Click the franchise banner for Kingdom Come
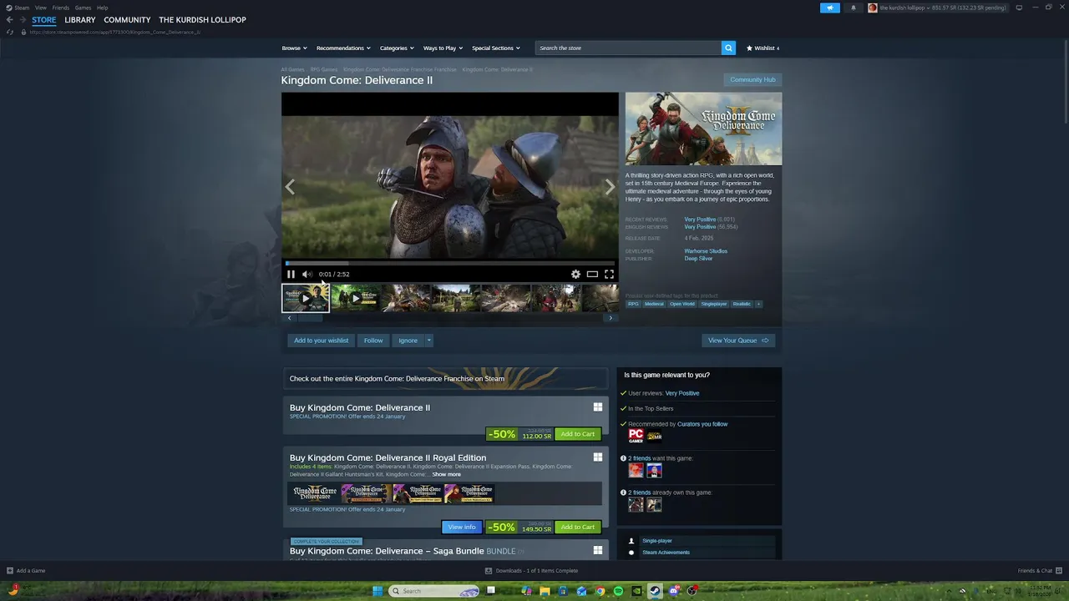Screen dimensions: 1069x601 pos(446,378)
